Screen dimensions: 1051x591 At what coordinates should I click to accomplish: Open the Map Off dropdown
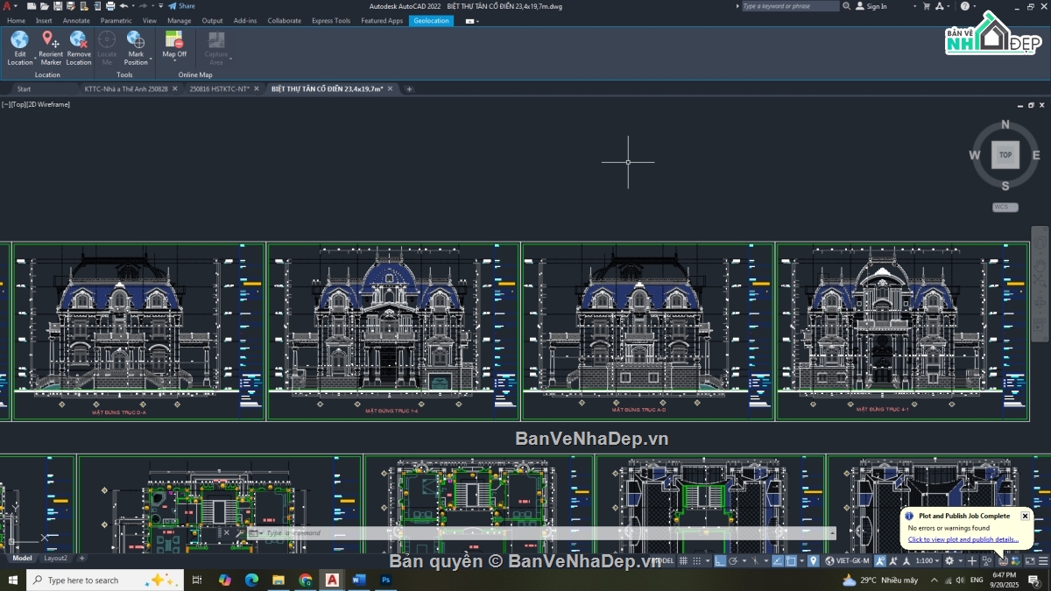(174, 61)
